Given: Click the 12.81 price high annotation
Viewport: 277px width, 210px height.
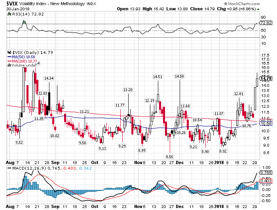Looking at the screenshot, I should click(x=239, y=94).
